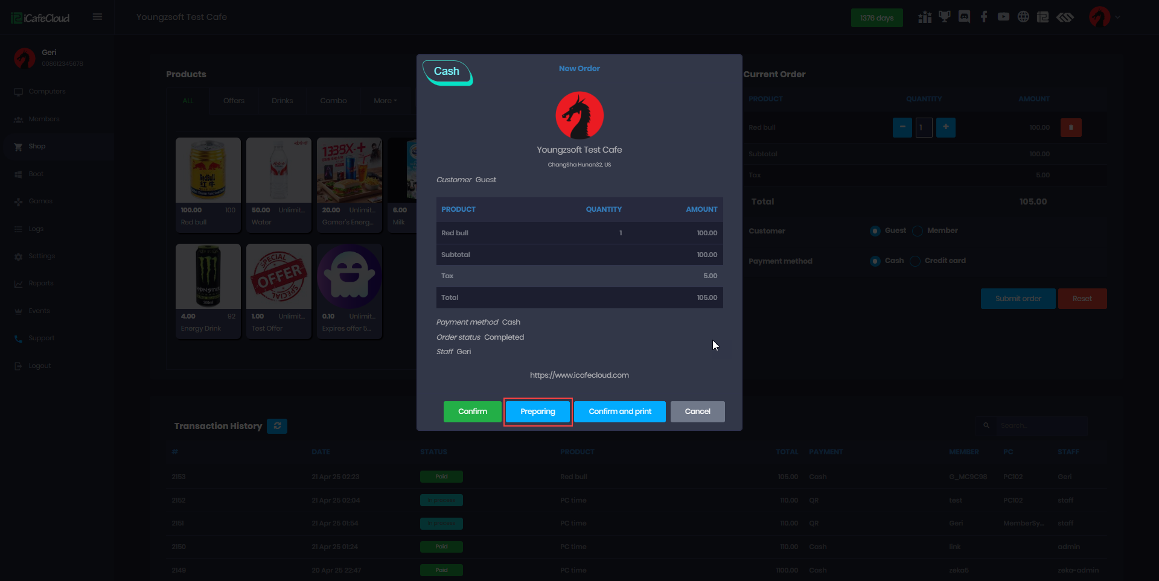Click the Paid status of transaction 2153

pos(441,477)
